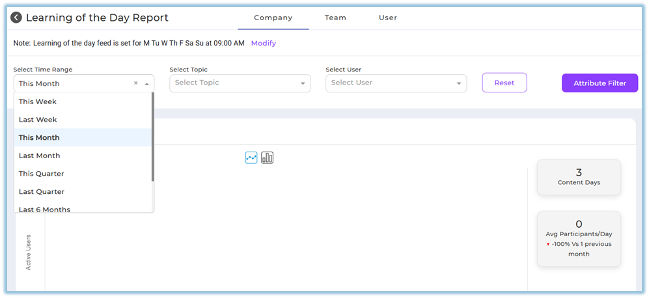The width and height of the screenshot is (649, 298).
Task: Switch to the User tab
Action: (x=388, y=18)
